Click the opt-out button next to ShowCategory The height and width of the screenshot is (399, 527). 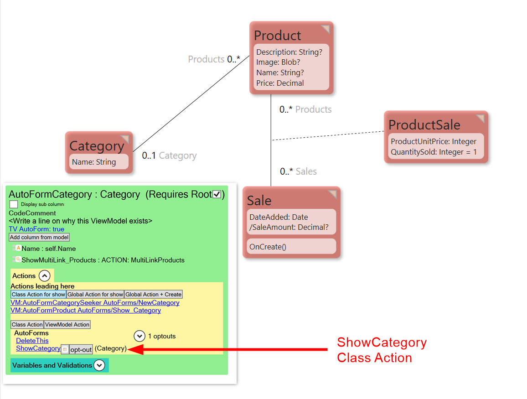(x=81, y=349)
